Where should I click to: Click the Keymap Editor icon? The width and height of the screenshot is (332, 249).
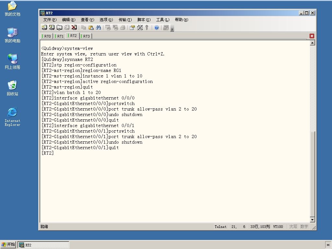140,28
